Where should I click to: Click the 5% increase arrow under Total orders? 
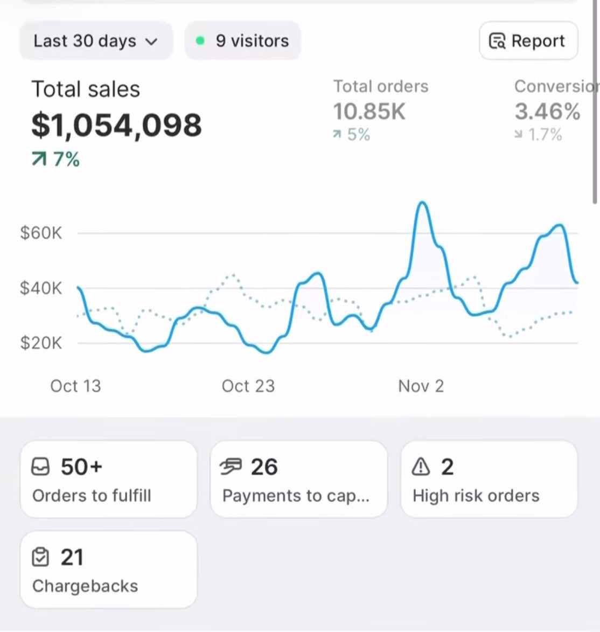pos(337,135)
